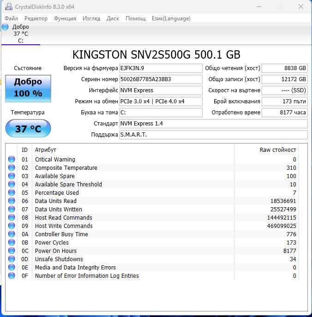This screenshot has height=317, width=312.
Task: Click the total host writes value 12172 GB
Action: [x=285, y=79]
